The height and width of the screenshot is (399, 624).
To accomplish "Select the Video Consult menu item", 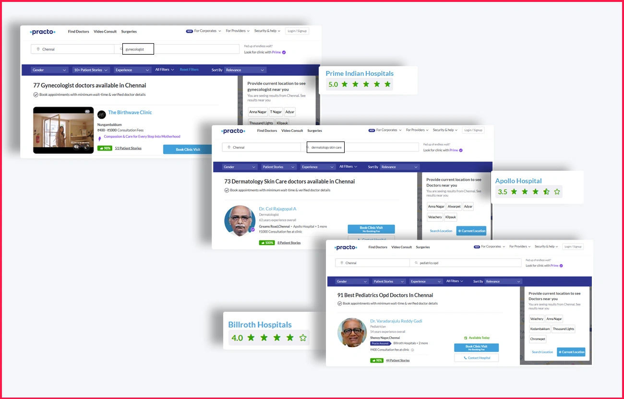I will [x=105, y=32].
